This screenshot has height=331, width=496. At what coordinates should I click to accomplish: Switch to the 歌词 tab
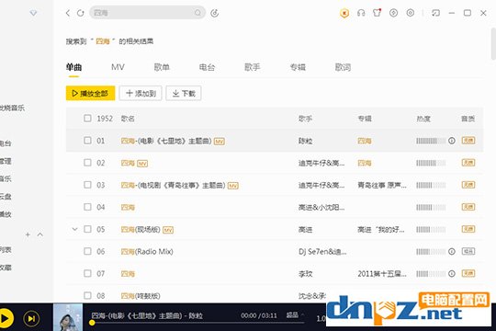pyautogui.click(x=343, y=67)
